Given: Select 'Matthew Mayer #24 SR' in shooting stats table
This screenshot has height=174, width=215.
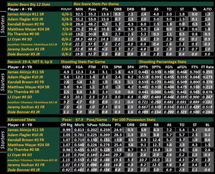Looking at the screenshot, I should pos(29,87).
